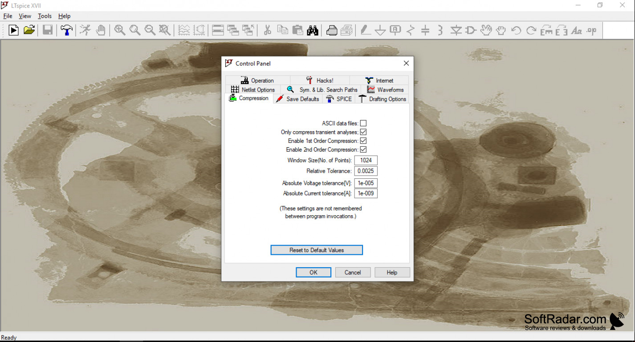The image size is (635, 342).
Task: Click the Undo arrow icon
Action: click(x=516, y=30)
